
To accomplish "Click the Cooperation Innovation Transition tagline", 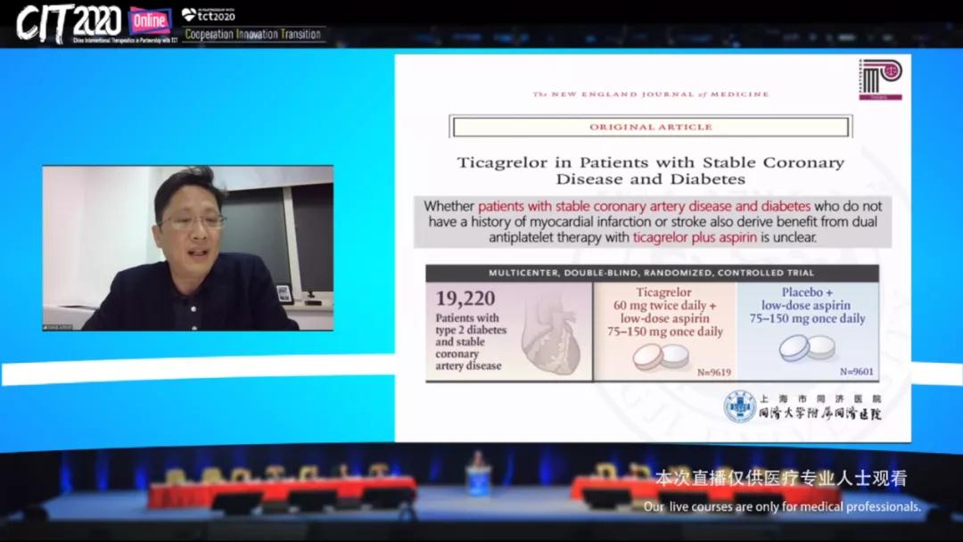I will click(253, 35).
